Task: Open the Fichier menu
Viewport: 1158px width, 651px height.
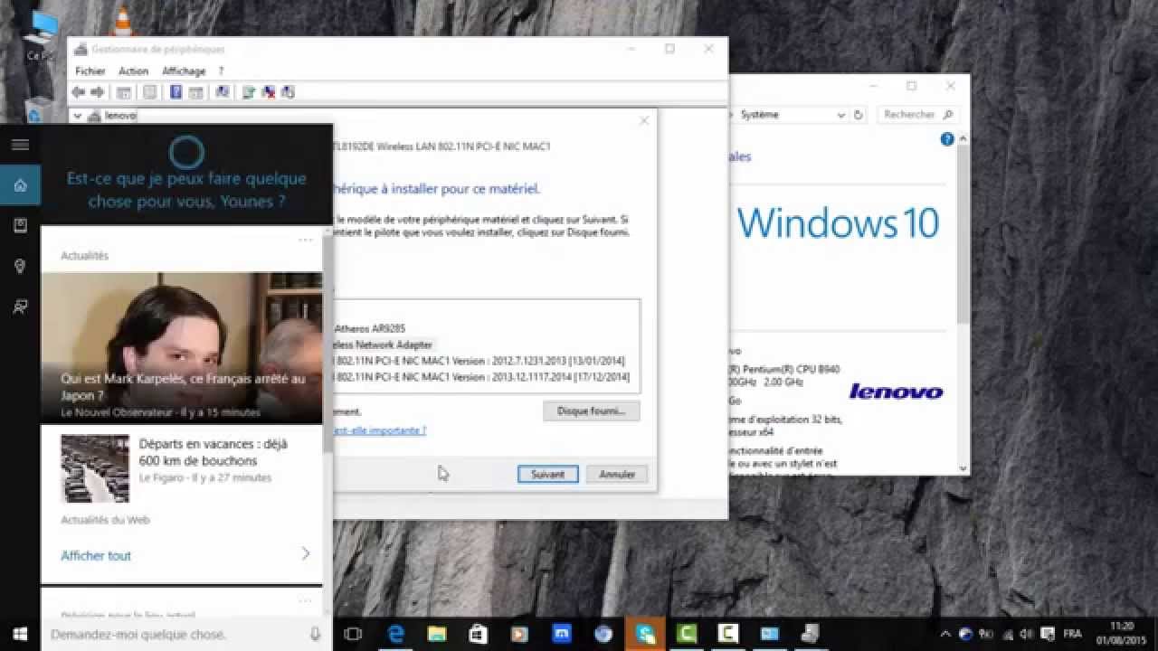Action: pos(90,71)
